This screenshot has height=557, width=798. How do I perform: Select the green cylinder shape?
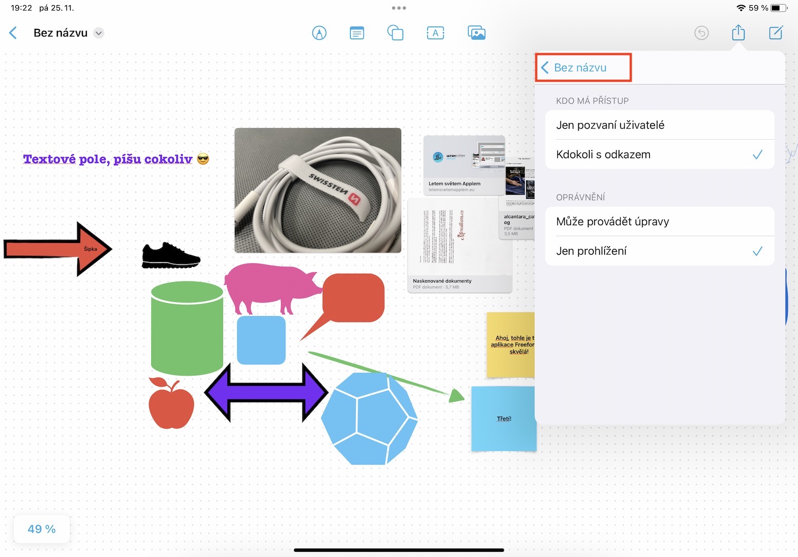pyautogui.click(x=187, y=328)
